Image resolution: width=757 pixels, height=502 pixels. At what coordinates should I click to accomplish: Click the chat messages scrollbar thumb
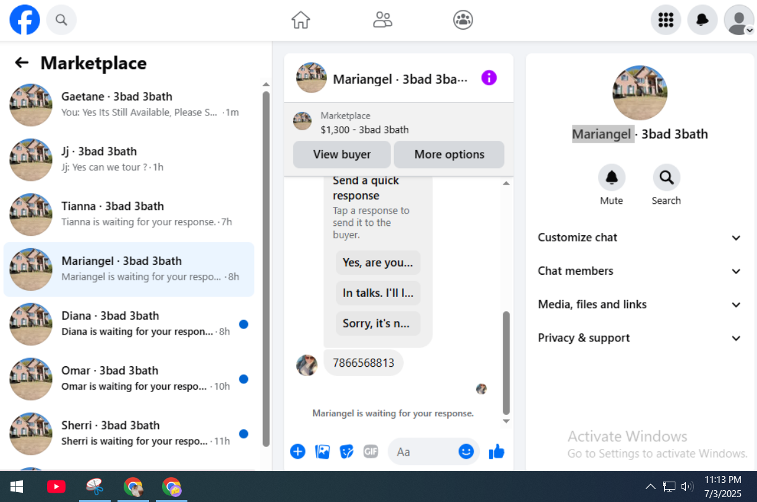coord(506,363)
